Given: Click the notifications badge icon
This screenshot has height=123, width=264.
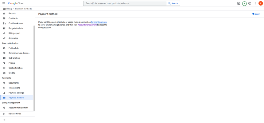Looking at the screenshot, I should pyautogui.click(x=244, y=3).
